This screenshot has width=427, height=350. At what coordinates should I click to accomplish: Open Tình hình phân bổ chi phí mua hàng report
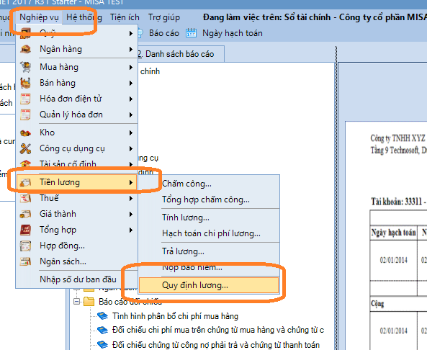tap(175, 316)
